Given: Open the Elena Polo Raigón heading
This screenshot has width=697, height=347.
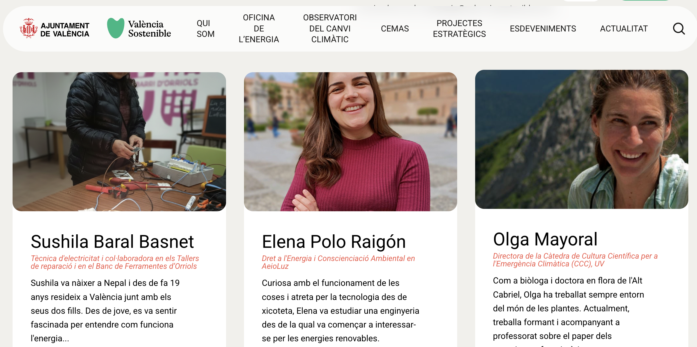Looking at the screenshot, I should pos(334,242).
